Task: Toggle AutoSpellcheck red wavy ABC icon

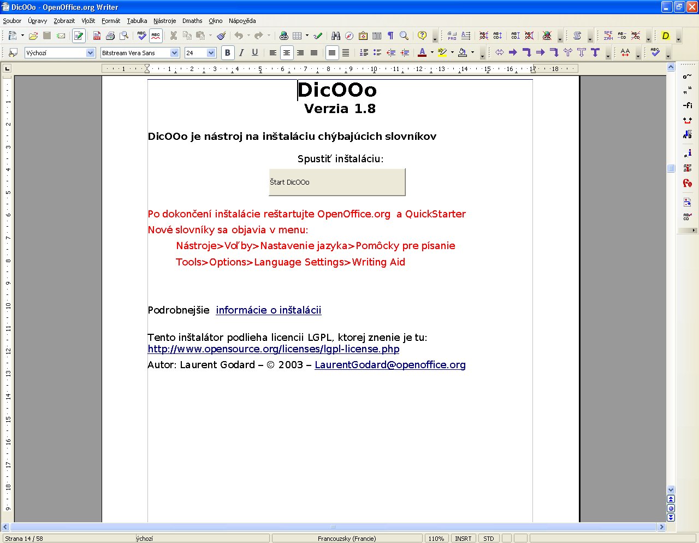Action: (x=156, y=36)
